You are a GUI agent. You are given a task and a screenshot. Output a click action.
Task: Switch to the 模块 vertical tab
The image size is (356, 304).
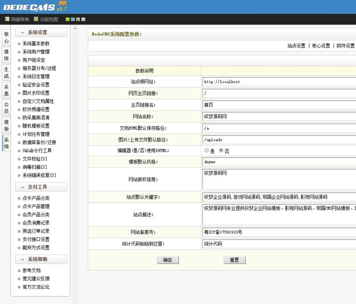6,55
